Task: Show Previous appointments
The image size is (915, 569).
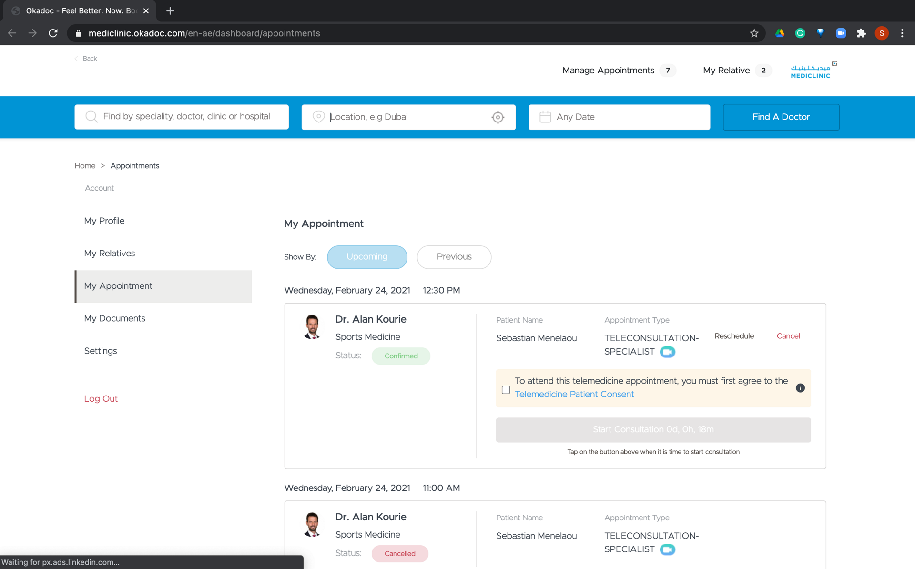Action: click(454, 257)
